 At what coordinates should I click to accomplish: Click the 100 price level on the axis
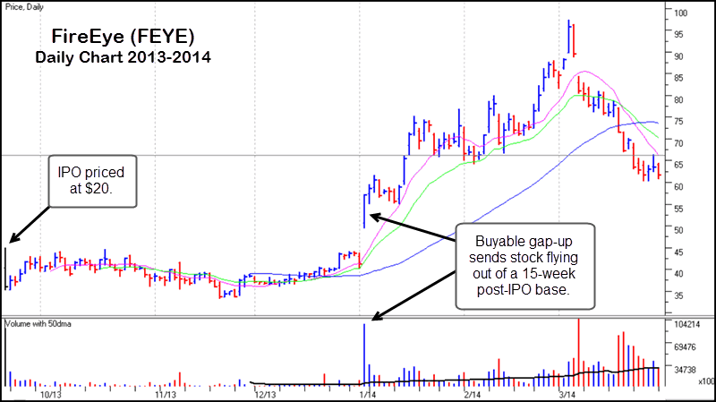(682, 13)
